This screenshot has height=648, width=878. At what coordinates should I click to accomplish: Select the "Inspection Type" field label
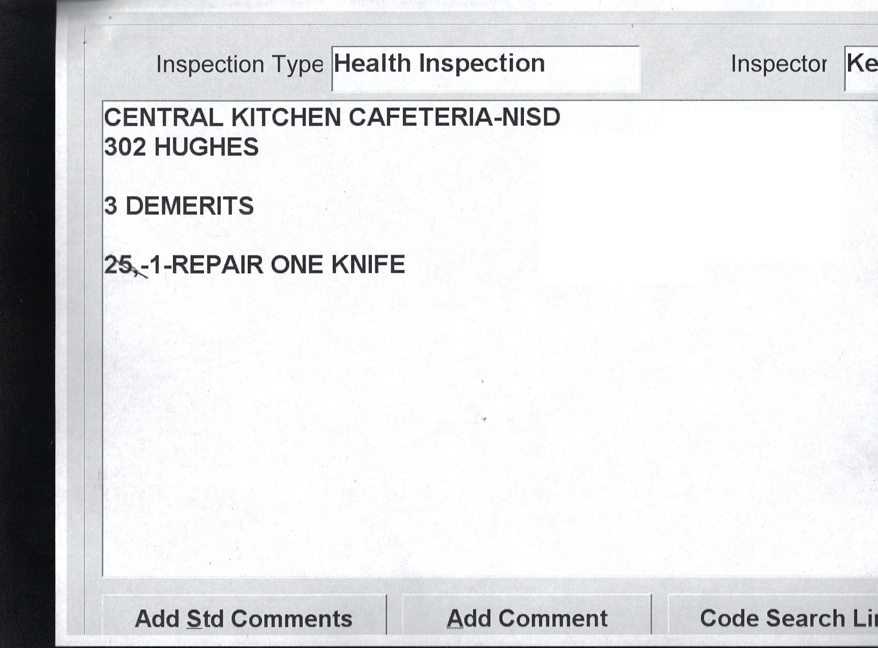(239, 65)
